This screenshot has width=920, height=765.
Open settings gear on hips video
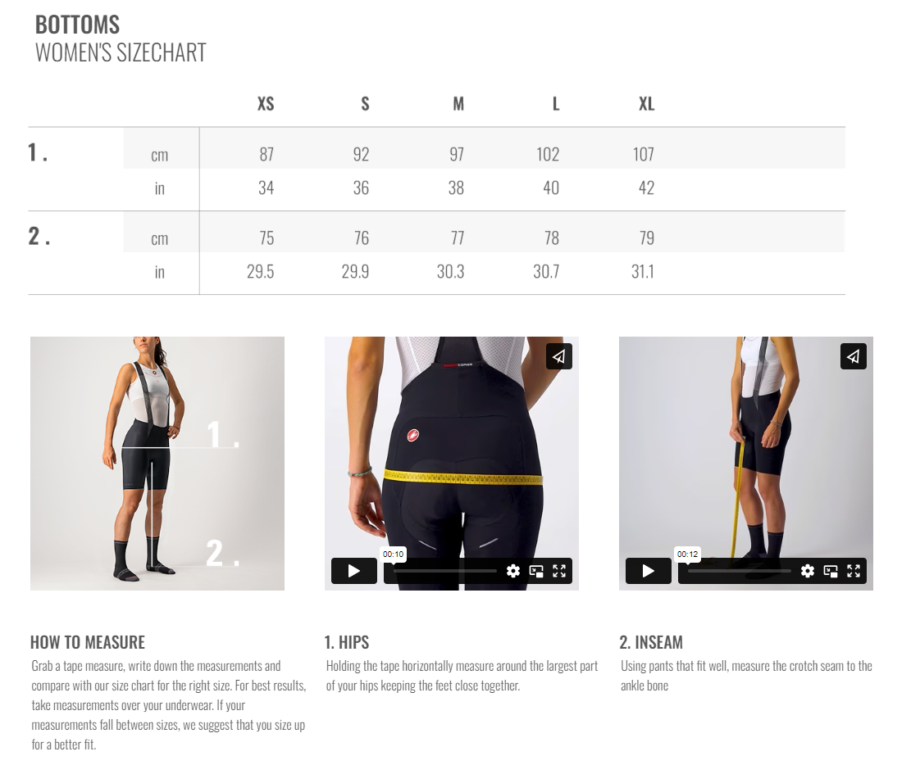pos(512,571)
